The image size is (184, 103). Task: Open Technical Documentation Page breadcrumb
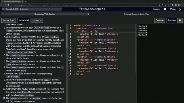[x=137, y=14]
